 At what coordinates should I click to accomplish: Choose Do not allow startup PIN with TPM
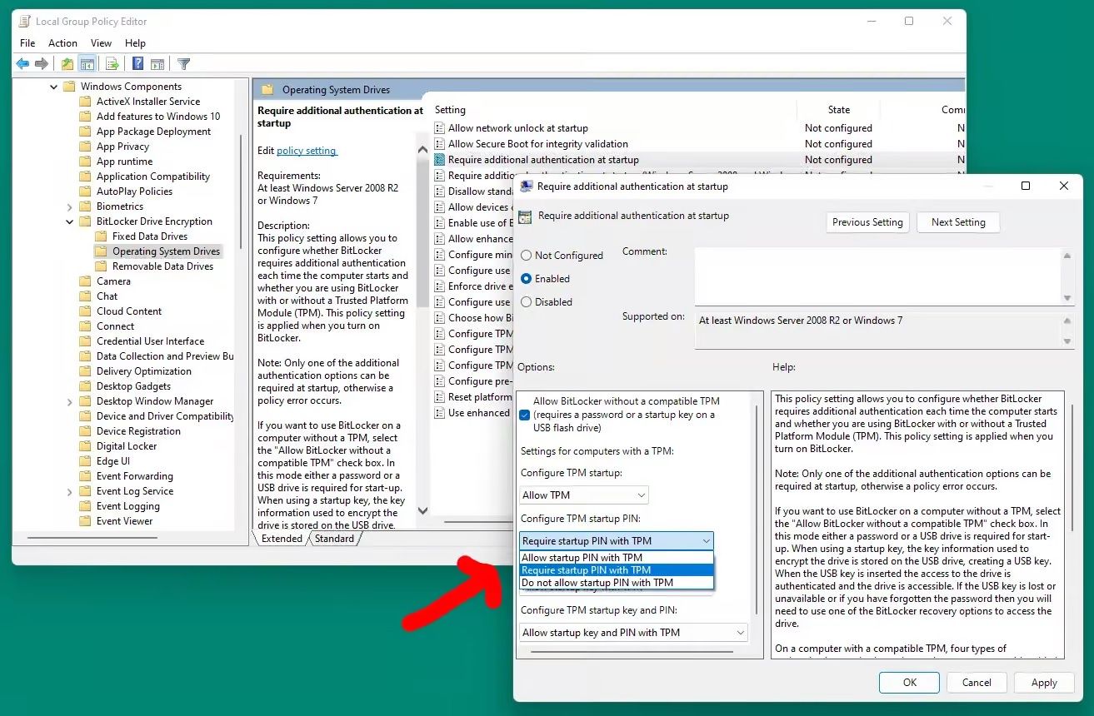click(617, 583)
